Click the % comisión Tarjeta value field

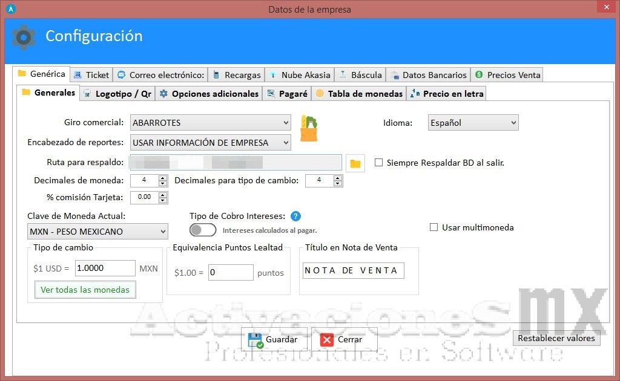[145, 197]
